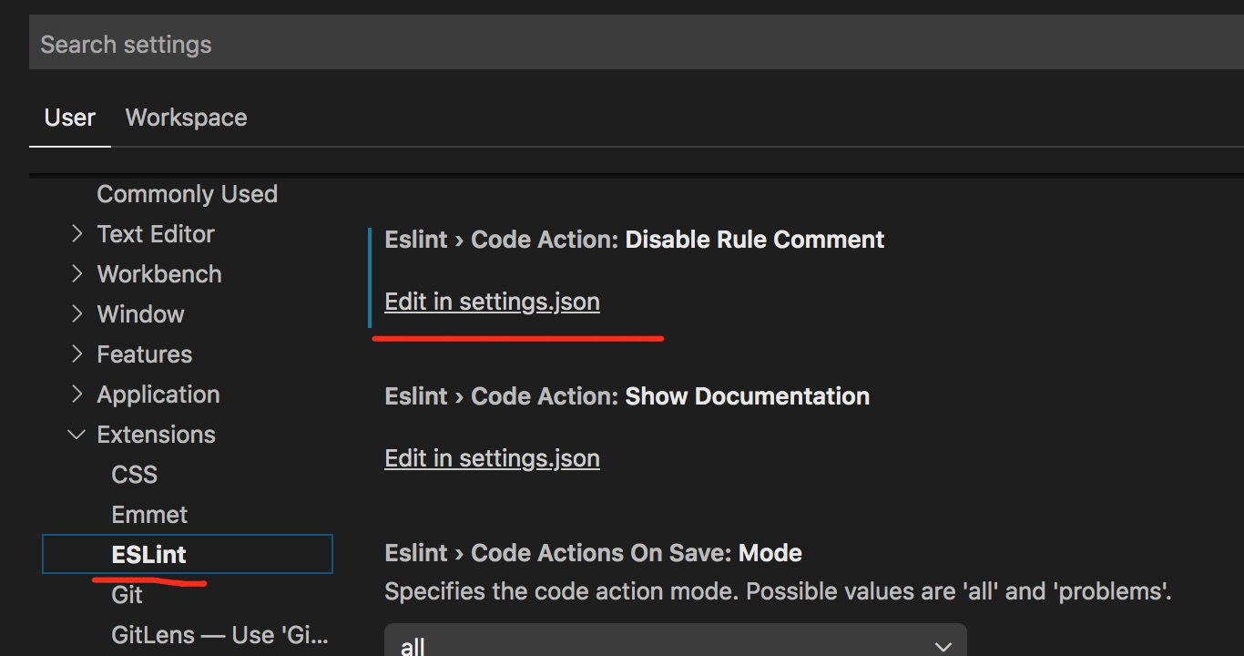The height and width of the screenshot is (656, 1244).
Task: Click the Search settings input field
Action: (x=637, y=44)
